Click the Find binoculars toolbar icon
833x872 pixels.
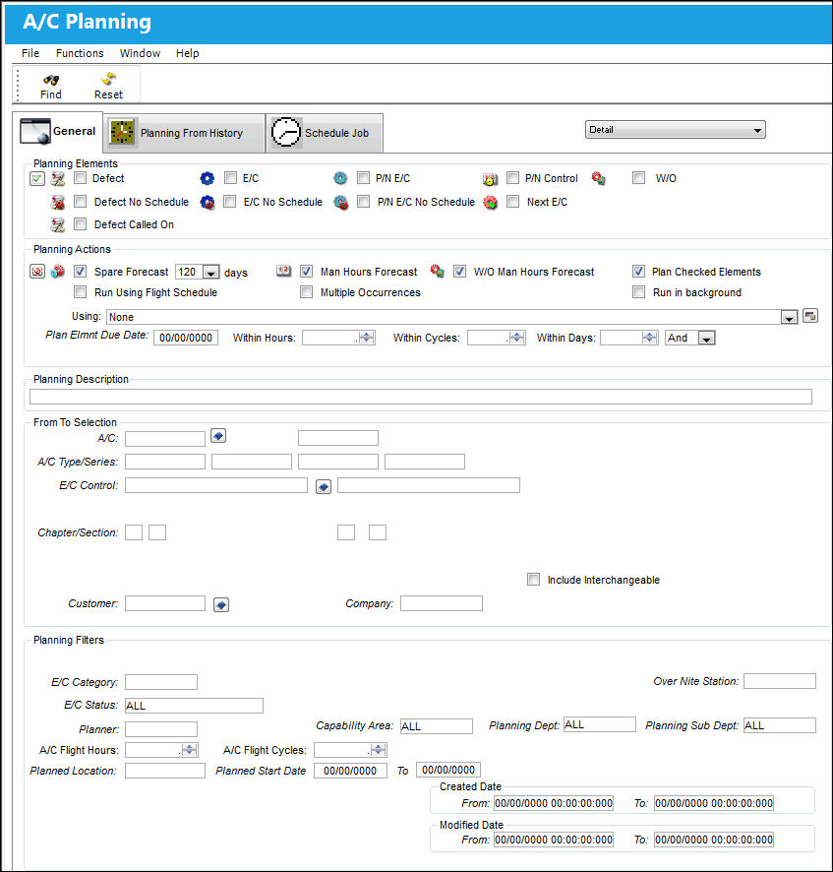[51, 80]
